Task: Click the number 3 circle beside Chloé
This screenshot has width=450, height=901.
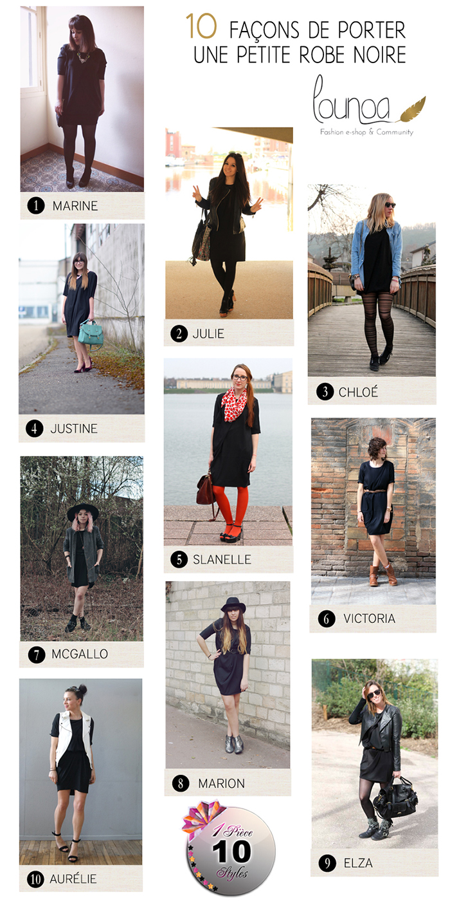Action: point(323,392)
